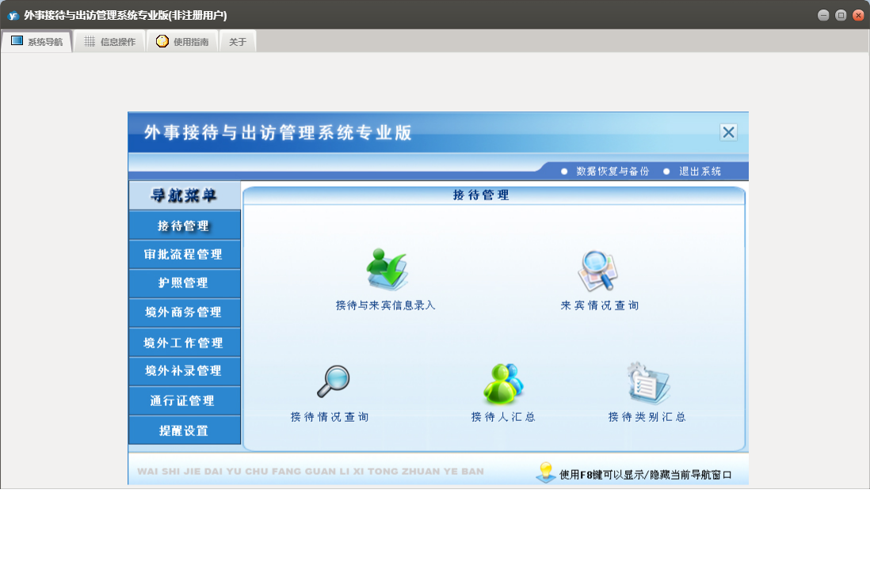Select 接待管理 in navigation menu
The image size is (870, 569).
click(x=184, y=226)
